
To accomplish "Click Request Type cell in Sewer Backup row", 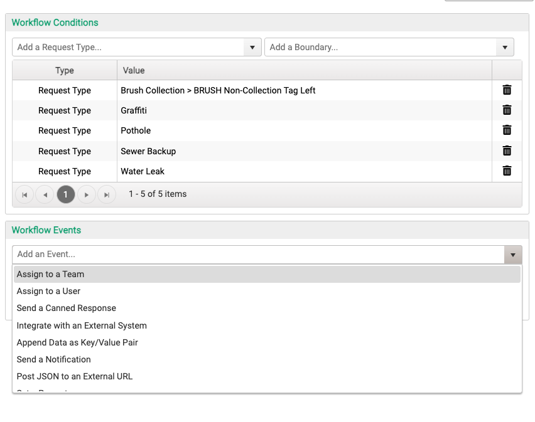I will [x=65, y=151].
